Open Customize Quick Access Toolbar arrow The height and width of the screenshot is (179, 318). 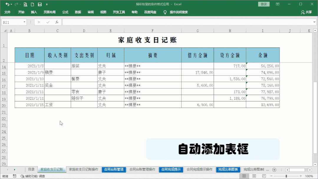point(47,4)
